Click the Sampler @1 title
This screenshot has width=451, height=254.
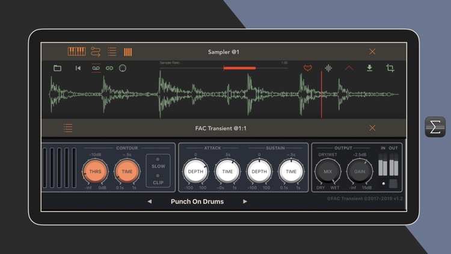(224, 52)
